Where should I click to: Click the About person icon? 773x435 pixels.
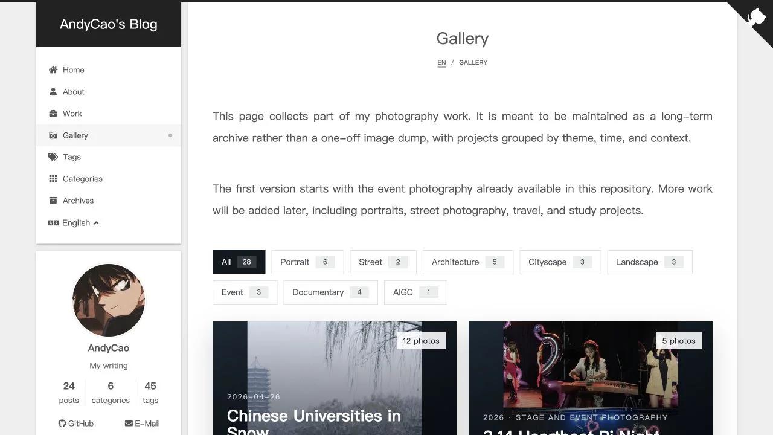click(53, 92)
